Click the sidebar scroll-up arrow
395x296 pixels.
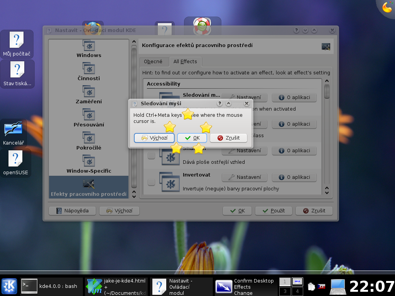(x=134, y=42)
